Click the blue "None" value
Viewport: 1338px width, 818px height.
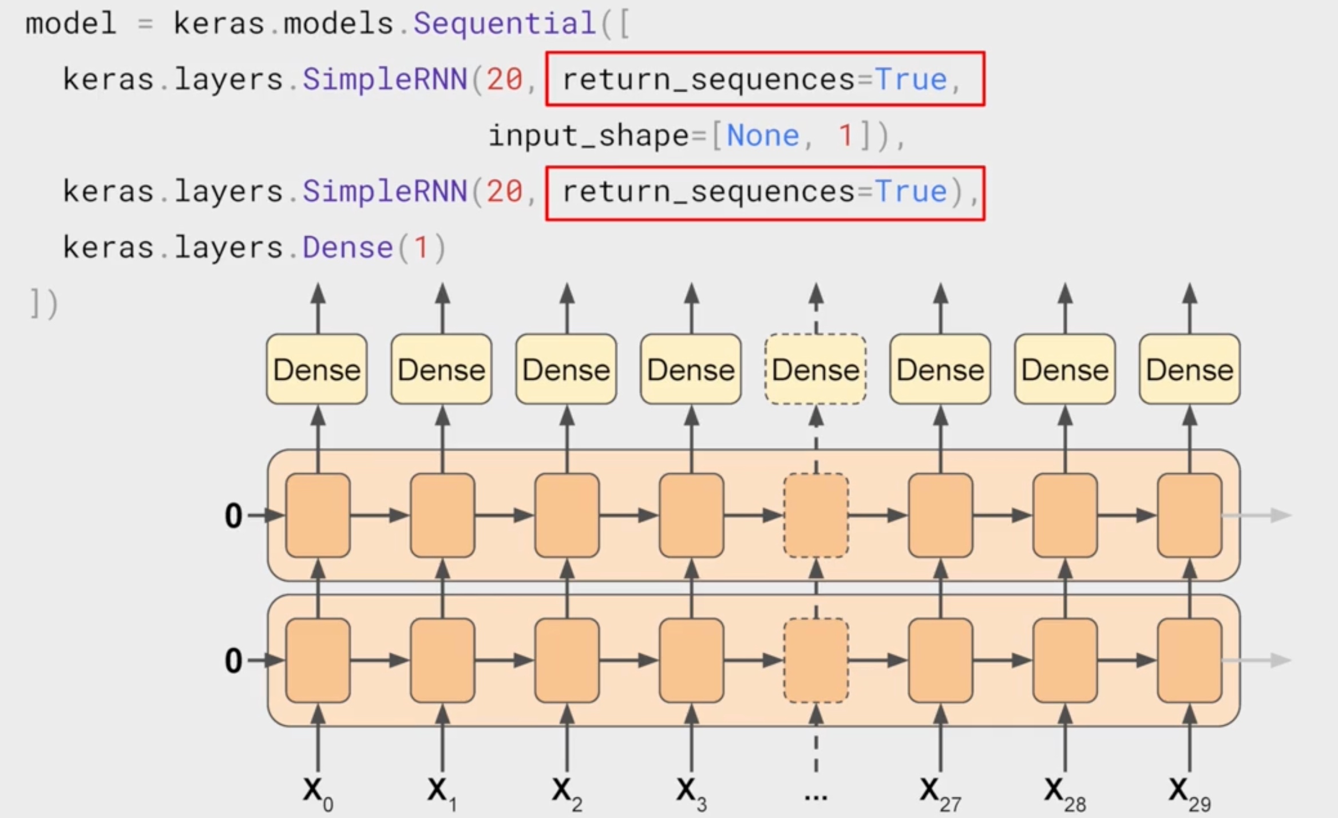762,136
